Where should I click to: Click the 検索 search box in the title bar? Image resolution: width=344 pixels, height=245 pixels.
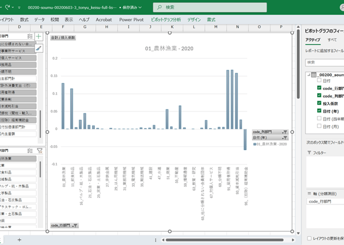click(210, 7)
